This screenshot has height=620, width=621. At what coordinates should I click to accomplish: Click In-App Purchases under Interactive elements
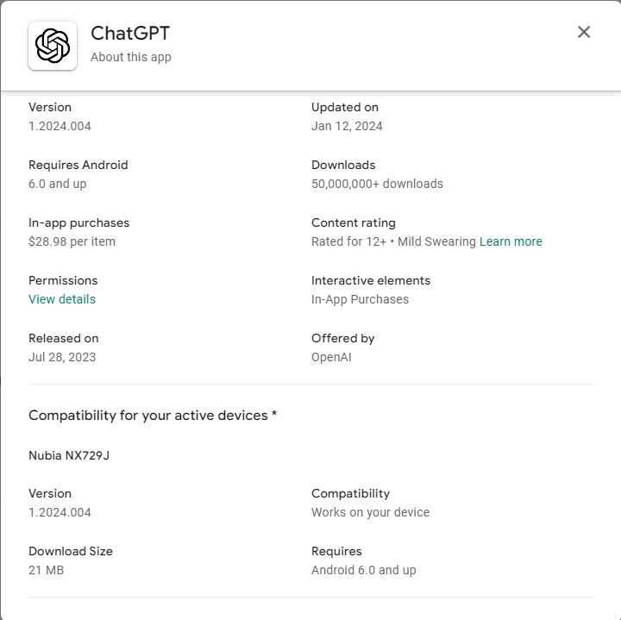(360, 299)
